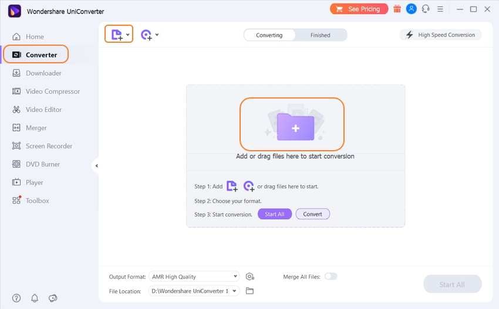The width and height of the screenshot is (499, 309).
Task: Go to Video Compressor
Action: (46, 91)
